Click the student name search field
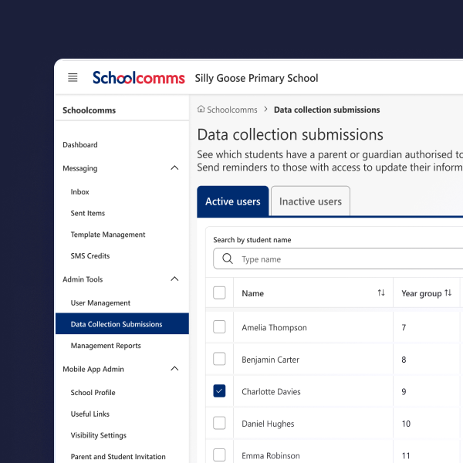This screenshot has height=463, width=463. pos(347,259)
